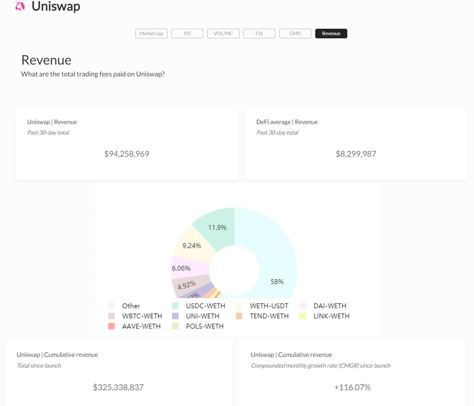Toggle WBTC-WETH legend swatch
The width and height of the screenshot is (474, 406).
coord(112,316)
